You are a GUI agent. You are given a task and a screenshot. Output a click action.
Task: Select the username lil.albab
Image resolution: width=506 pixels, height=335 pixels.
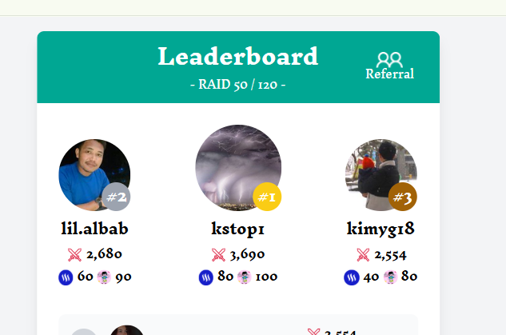coord(94,229)
